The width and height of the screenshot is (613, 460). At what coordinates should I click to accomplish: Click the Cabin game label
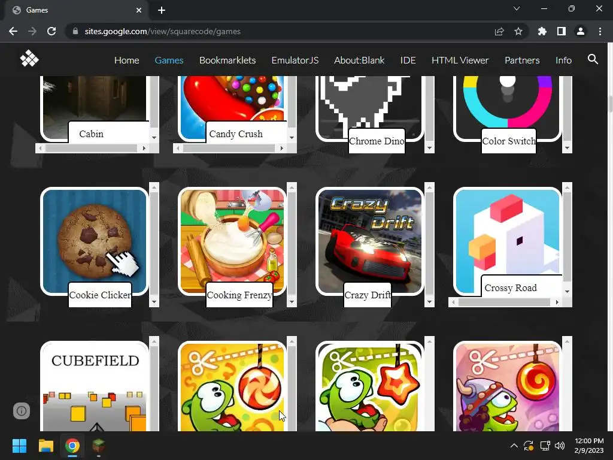coord(91,134)
